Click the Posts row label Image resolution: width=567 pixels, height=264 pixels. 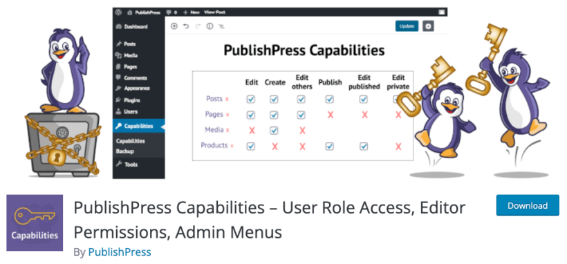[214, 98]
